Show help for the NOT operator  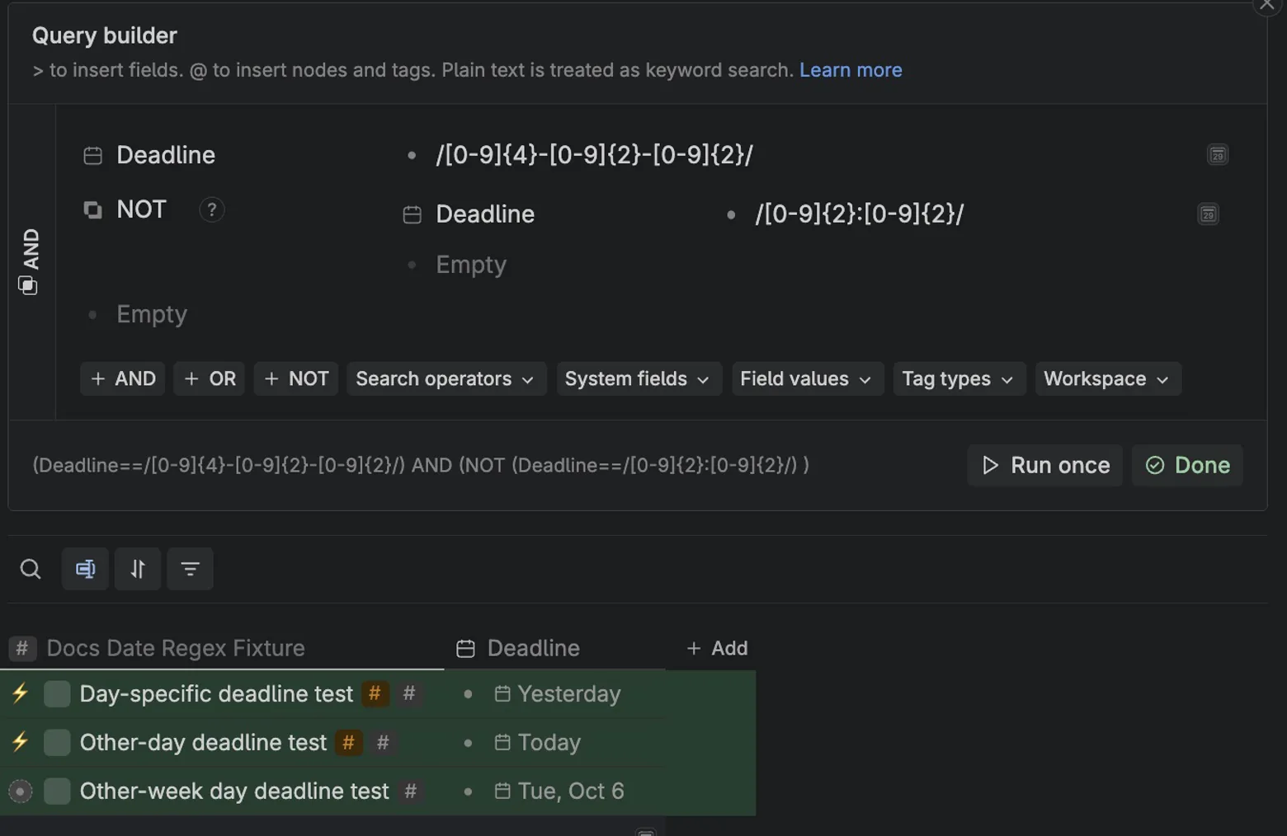212,209
